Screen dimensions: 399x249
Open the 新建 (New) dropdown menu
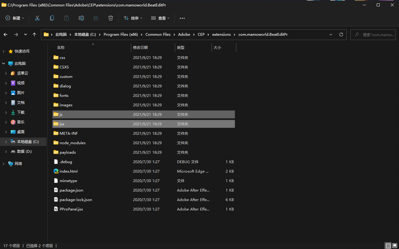(x=15, y=18)
